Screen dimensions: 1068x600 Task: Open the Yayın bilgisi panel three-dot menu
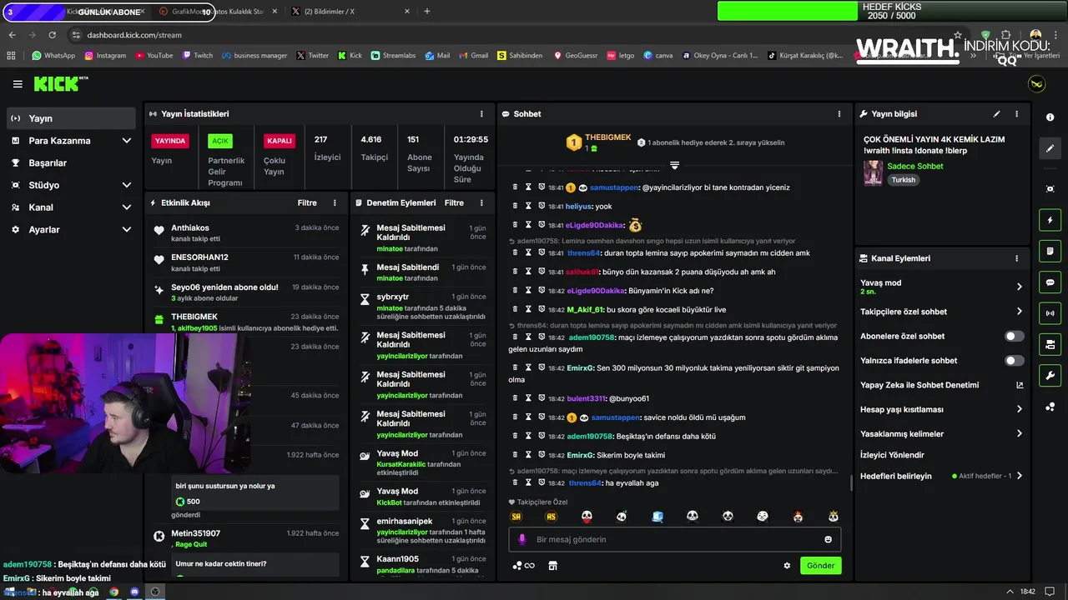(x=1016, y=114)
